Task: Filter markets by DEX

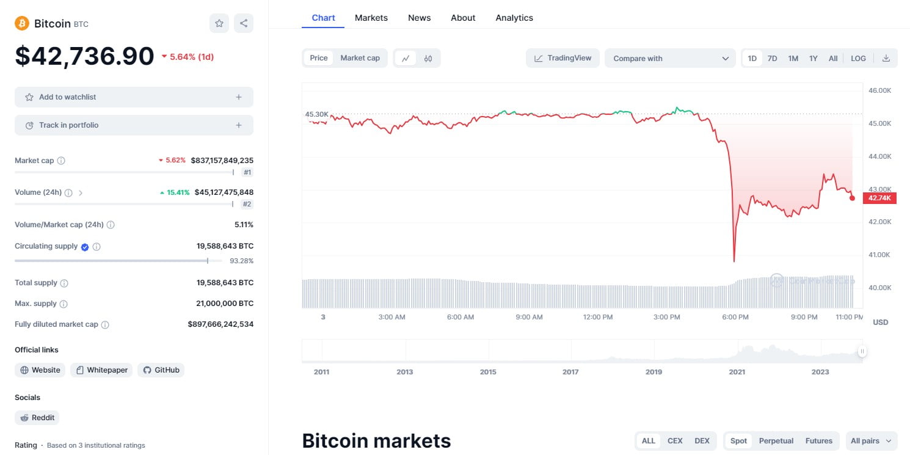Action: [x=702, y=441]
